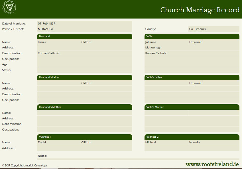Click the Church Marriage Record title
This screenshot has height=169, width=242.
200,10
